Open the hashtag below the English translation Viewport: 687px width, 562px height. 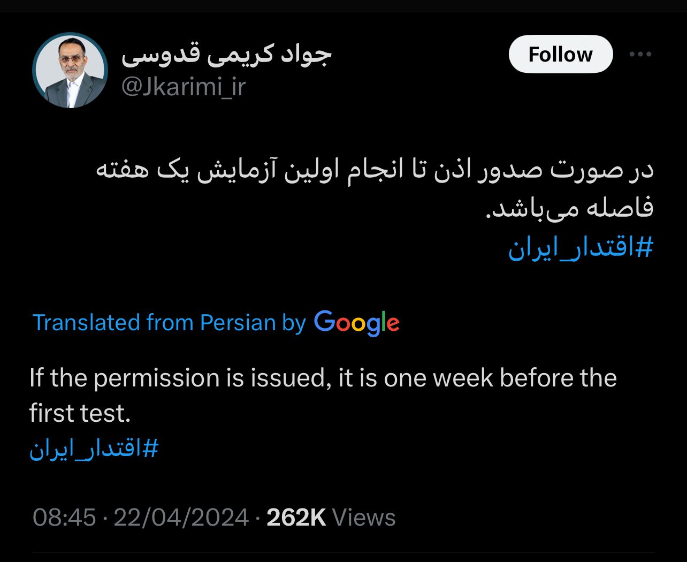click(94, 449)
